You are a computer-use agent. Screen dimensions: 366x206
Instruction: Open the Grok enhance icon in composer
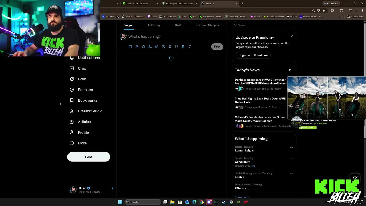(144, 47)
